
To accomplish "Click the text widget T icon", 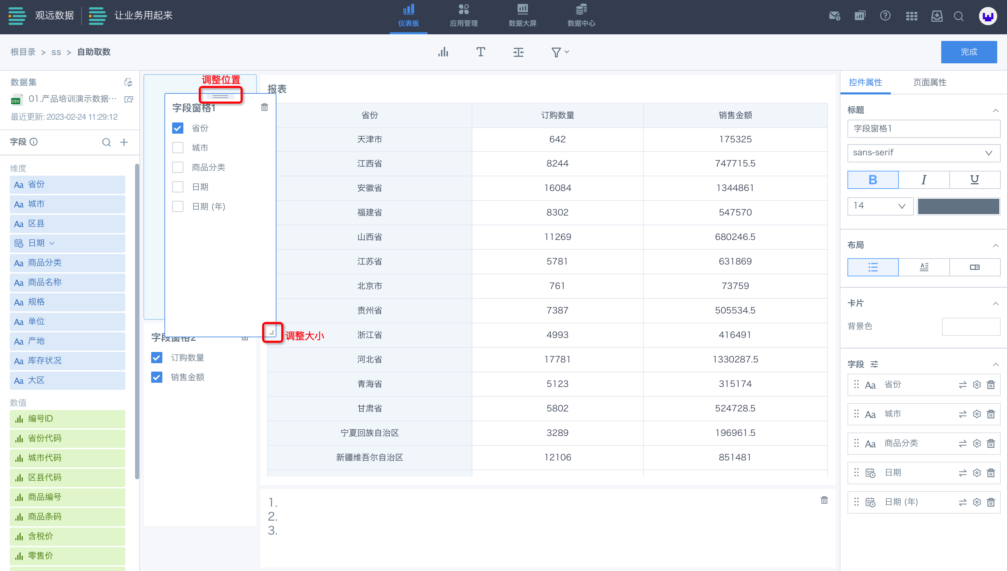I will point(480,52).
